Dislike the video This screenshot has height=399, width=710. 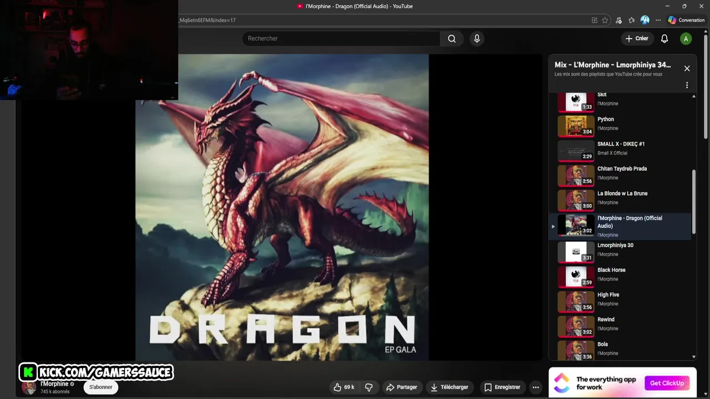click(x=368, y=387)
